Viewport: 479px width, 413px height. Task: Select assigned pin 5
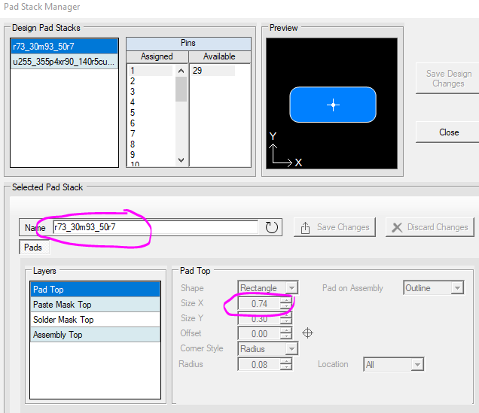[x=133, y=113]
